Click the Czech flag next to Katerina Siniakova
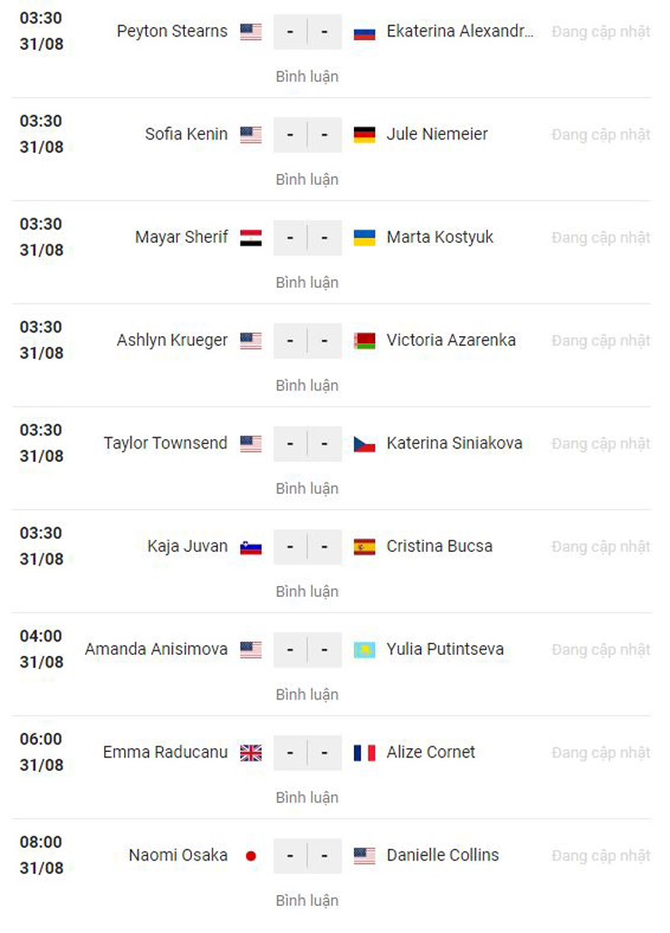Screen dimensions: 670x933 pos(364,443)
